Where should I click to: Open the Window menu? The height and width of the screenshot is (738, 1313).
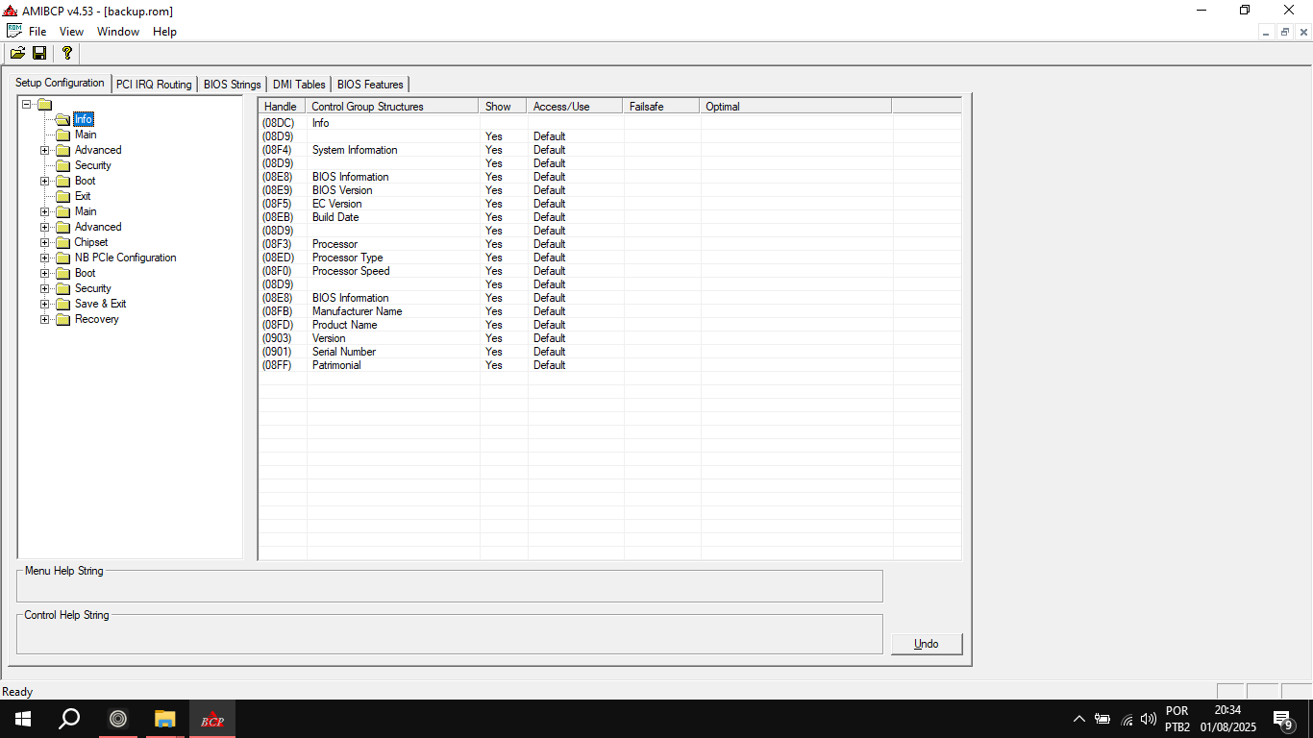pyautogui.click(x=118, y=32)
